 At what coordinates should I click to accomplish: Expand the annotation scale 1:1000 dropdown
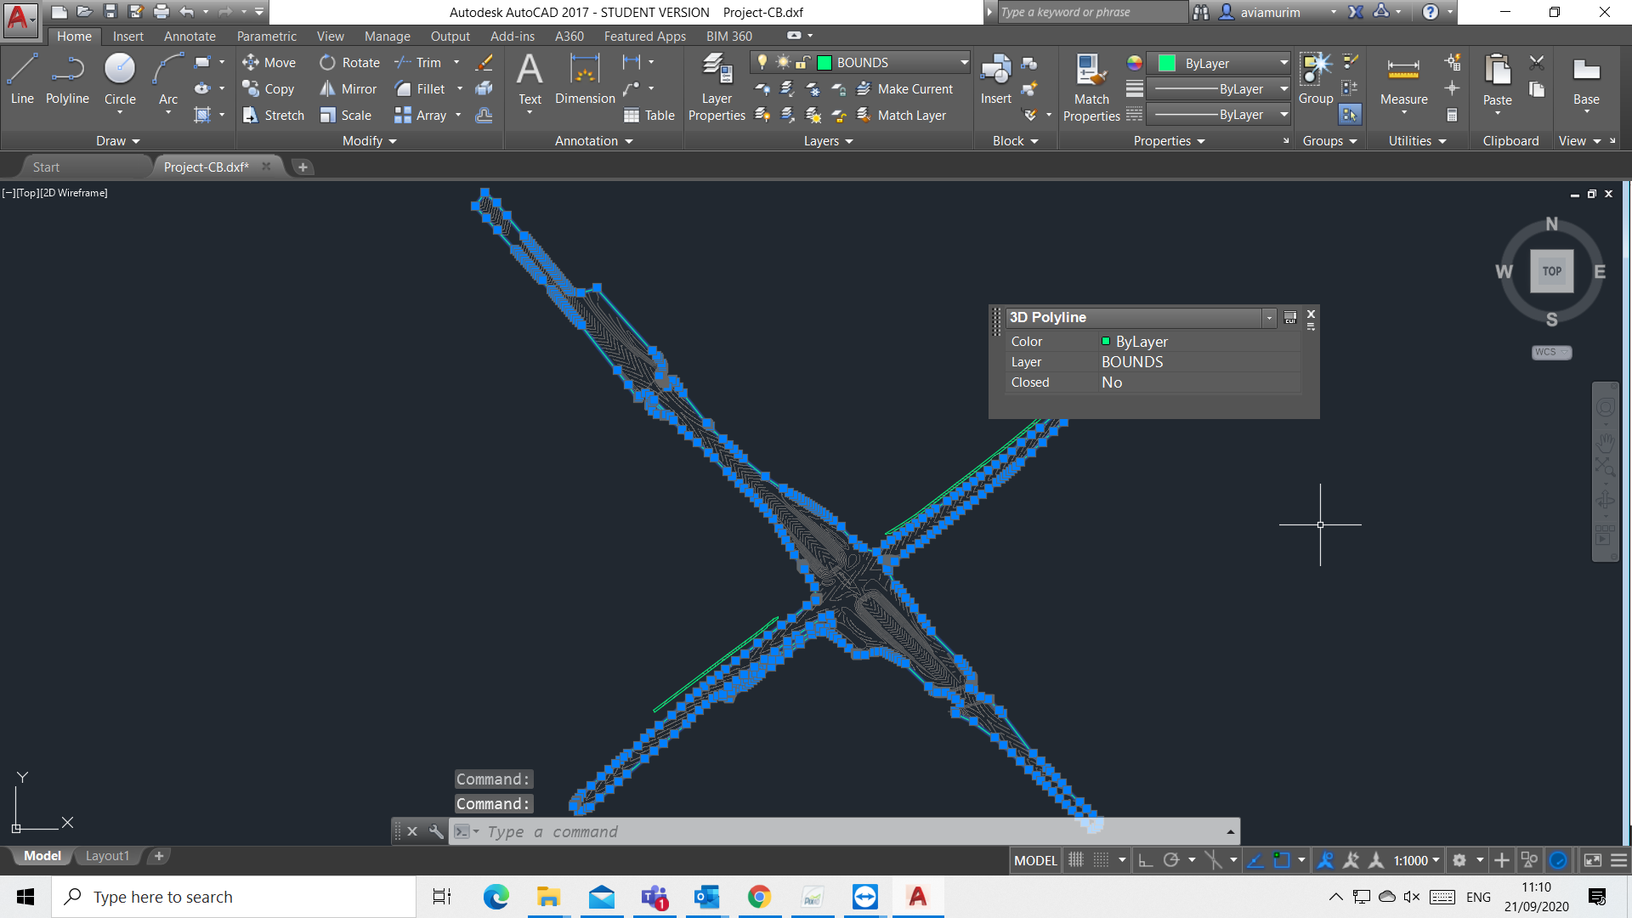(1436, 860)
